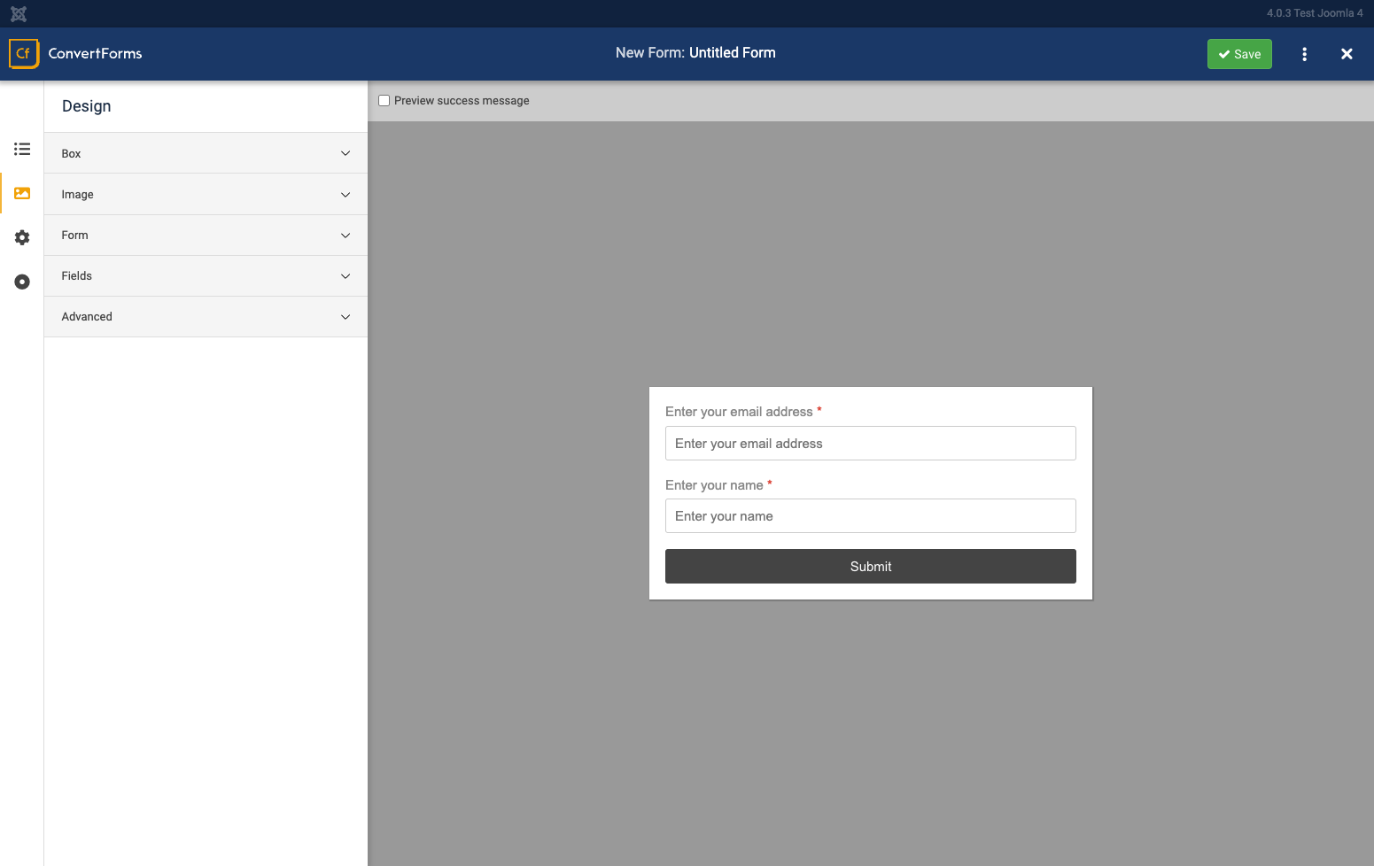Click the Design panel heading
This screenshot has width=1374, height=866.
[86, 106]
